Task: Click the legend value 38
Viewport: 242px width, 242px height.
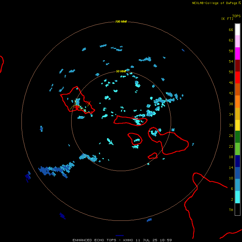Action: [231, 104]
